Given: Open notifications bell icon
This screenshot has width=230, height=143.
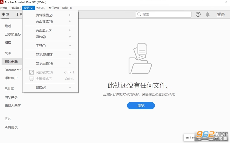Looking at the screenshot, I should pos(208,14).
